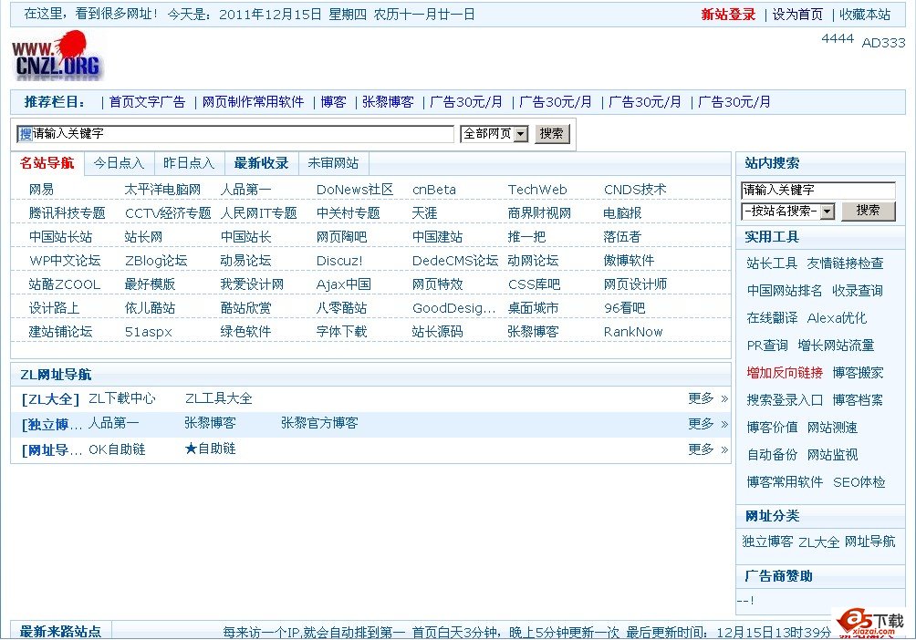Click the search icon inside keyword field

click(26, 134)
